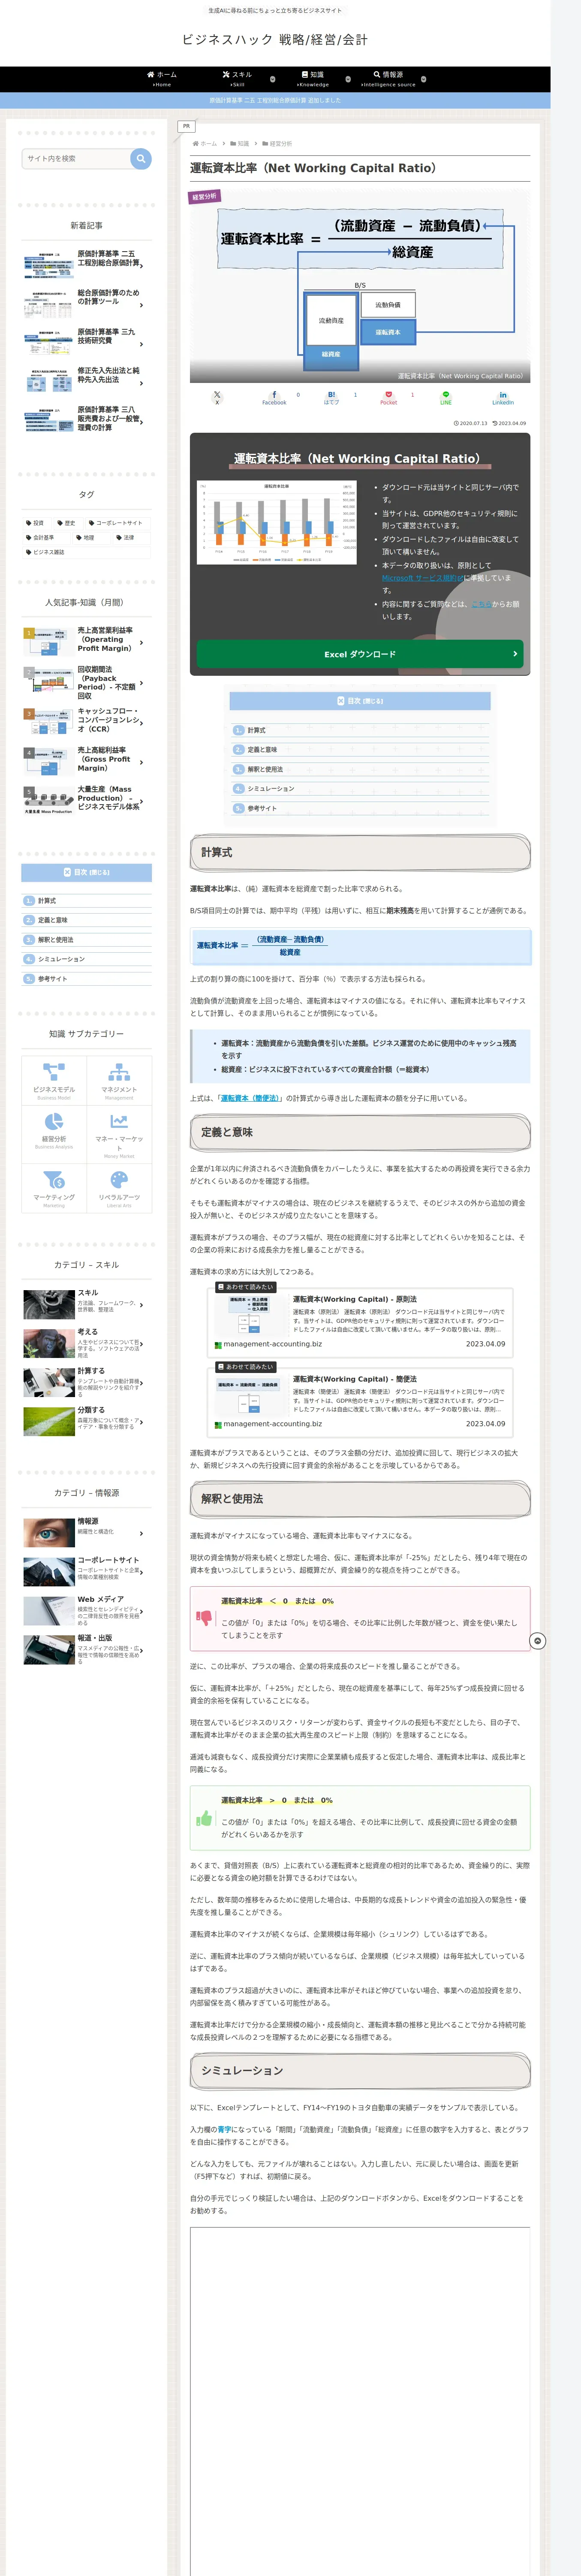Expand the 情報源 submenu arrow

tap(423, 79)
